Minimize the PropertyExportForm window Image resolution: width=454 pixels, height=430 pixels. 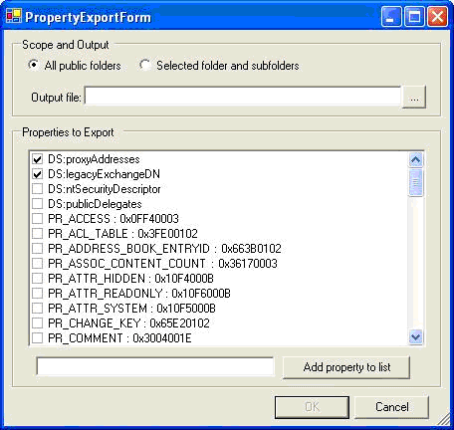391,16
